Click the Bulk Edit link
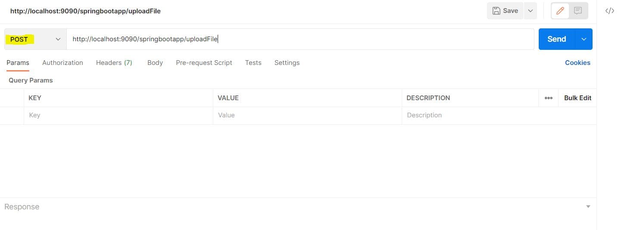Viewport: 618px width, 230px height. [577, 98]
